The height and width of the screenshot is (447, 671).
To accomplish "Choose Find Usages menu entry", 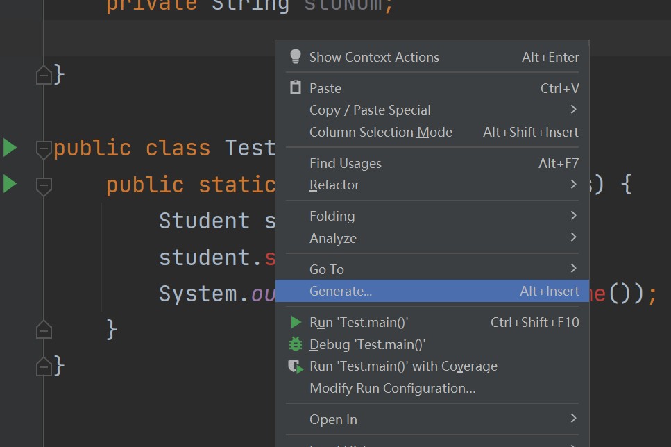I will pyautogui.click(x=345, y=163).
